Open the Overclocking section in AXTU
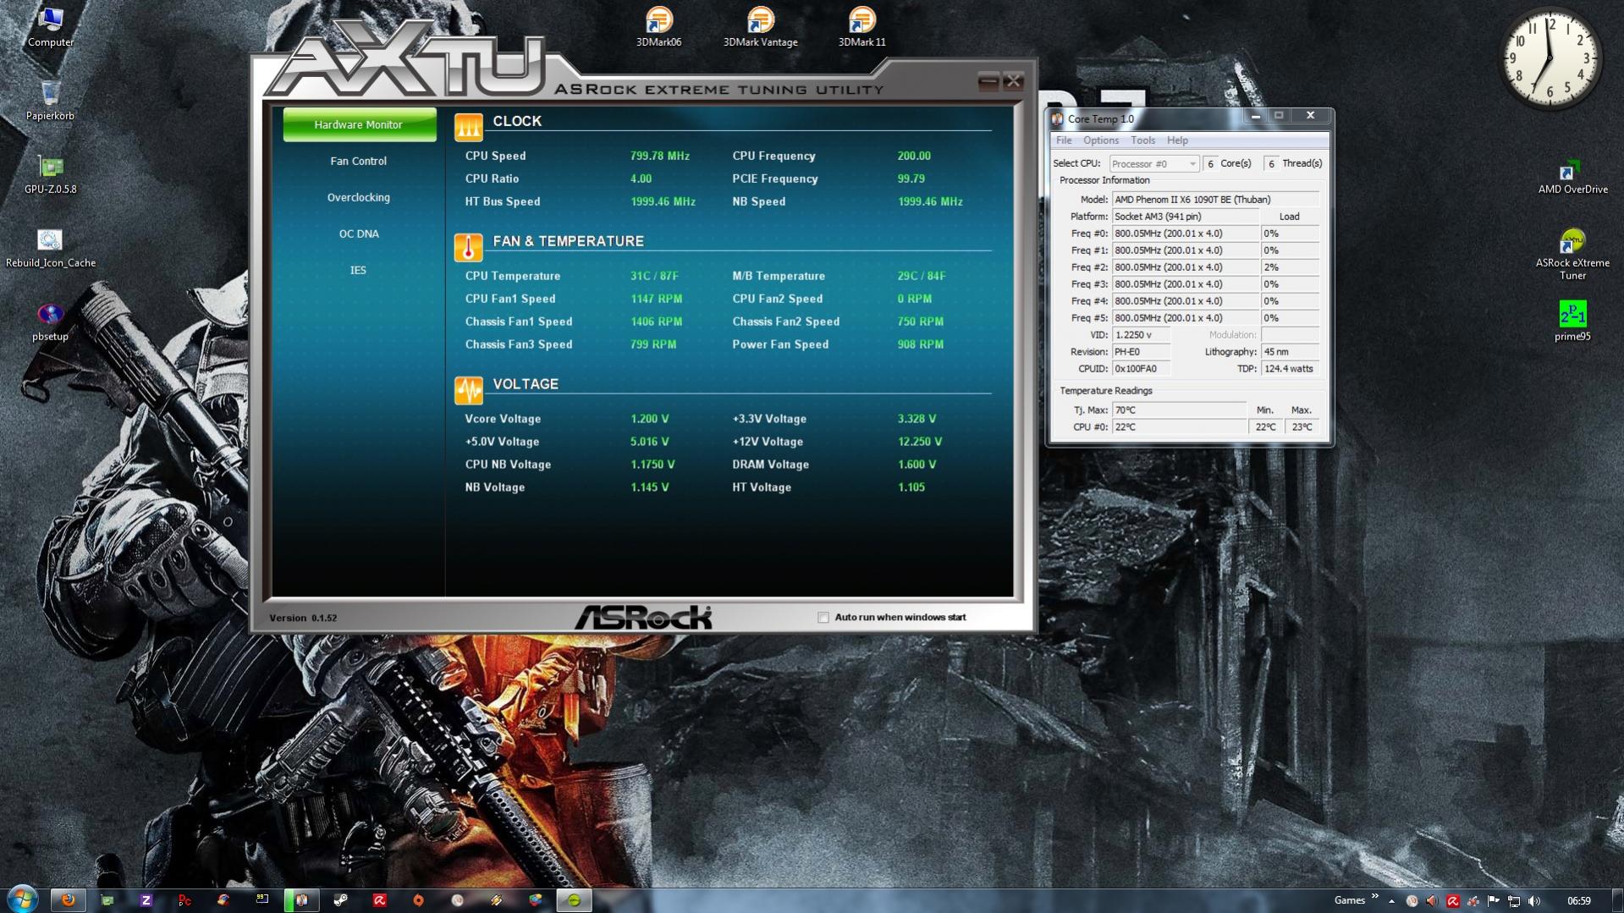This screenshot has width=1624, height=913. [x=359, y=197]
